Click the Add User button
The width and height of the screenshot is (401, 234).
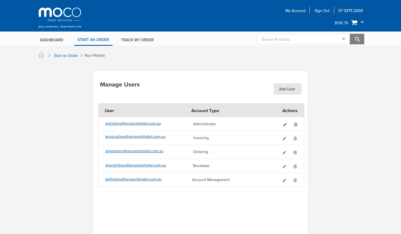pyautogui.click(x=287, y=89)
